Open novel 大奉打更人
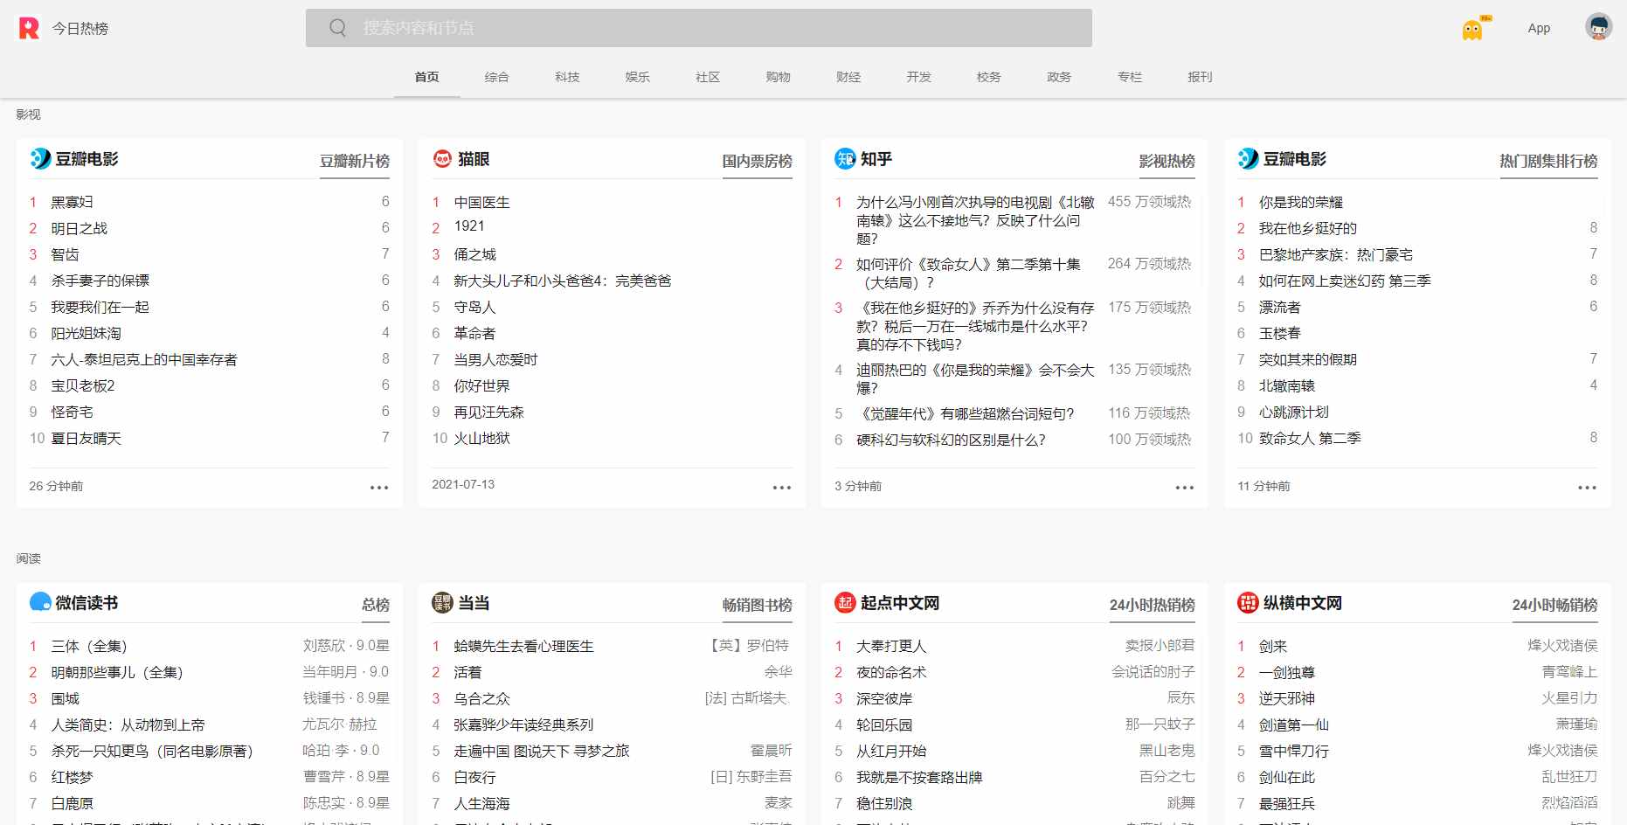 891,646
